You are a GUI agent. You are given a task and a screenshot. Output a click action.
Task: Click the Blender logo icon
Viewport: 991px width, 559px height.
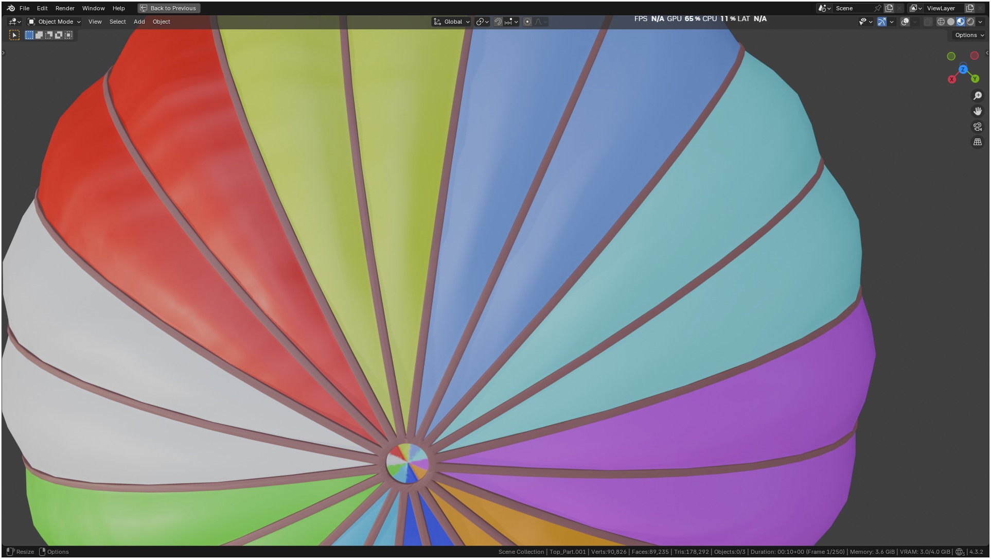11,8
